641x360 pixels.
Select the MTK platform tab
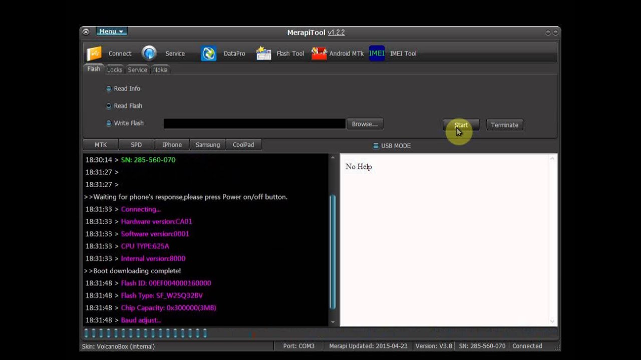click(101, 145)
